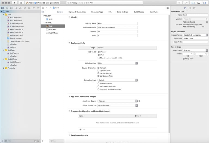Click the Bundle Identifier text field
The height and width of the screenshot is (143, 209).
click(118, 27)
